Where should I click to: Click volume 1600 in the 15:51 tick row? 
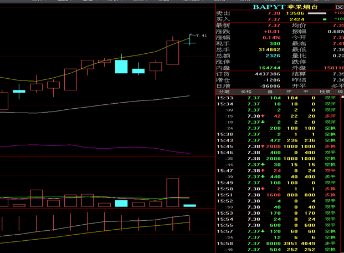point(273,195)
